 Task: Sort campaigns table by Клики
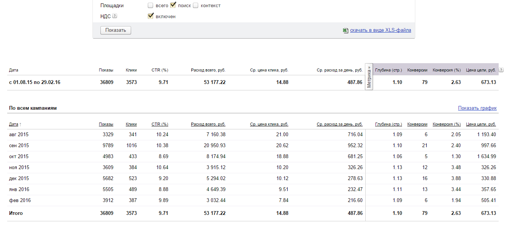point(131,124)
